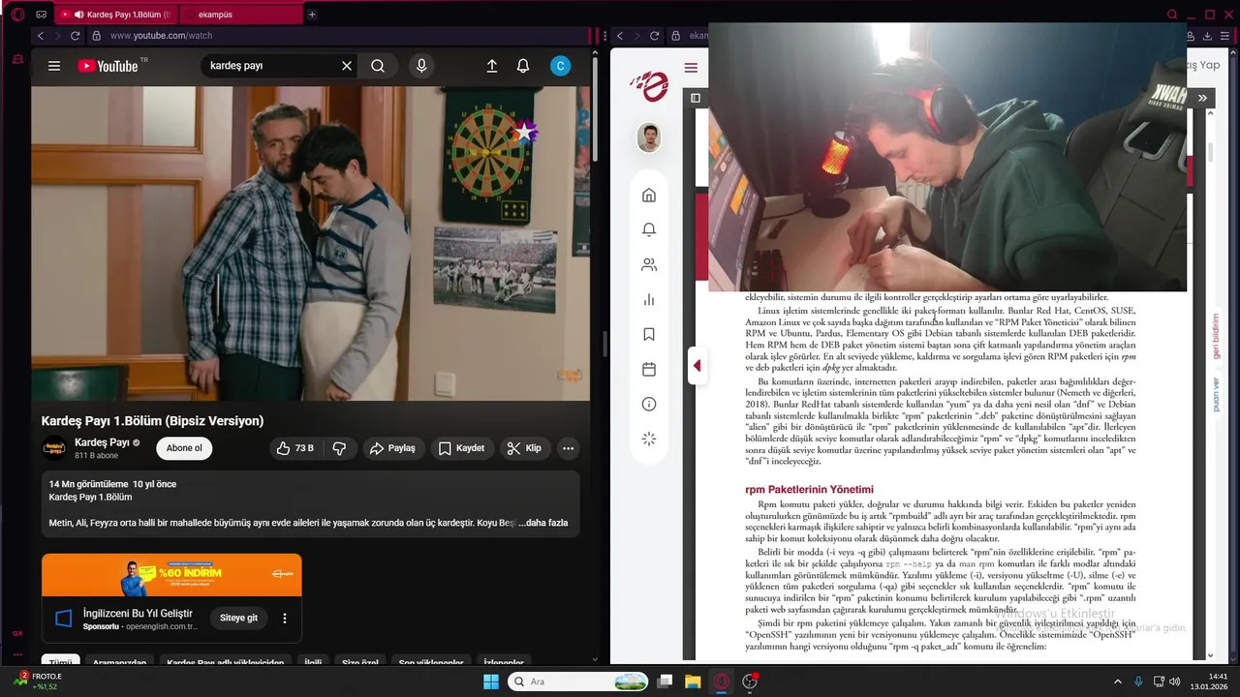Click inside the "kardeş payı" search field

[271, 66]
